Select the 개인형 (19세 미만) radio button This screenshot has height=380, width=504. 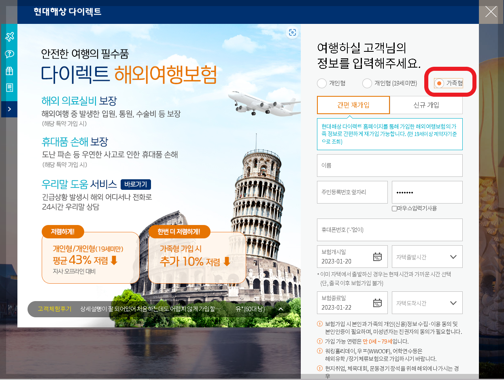tap(367, 83)
